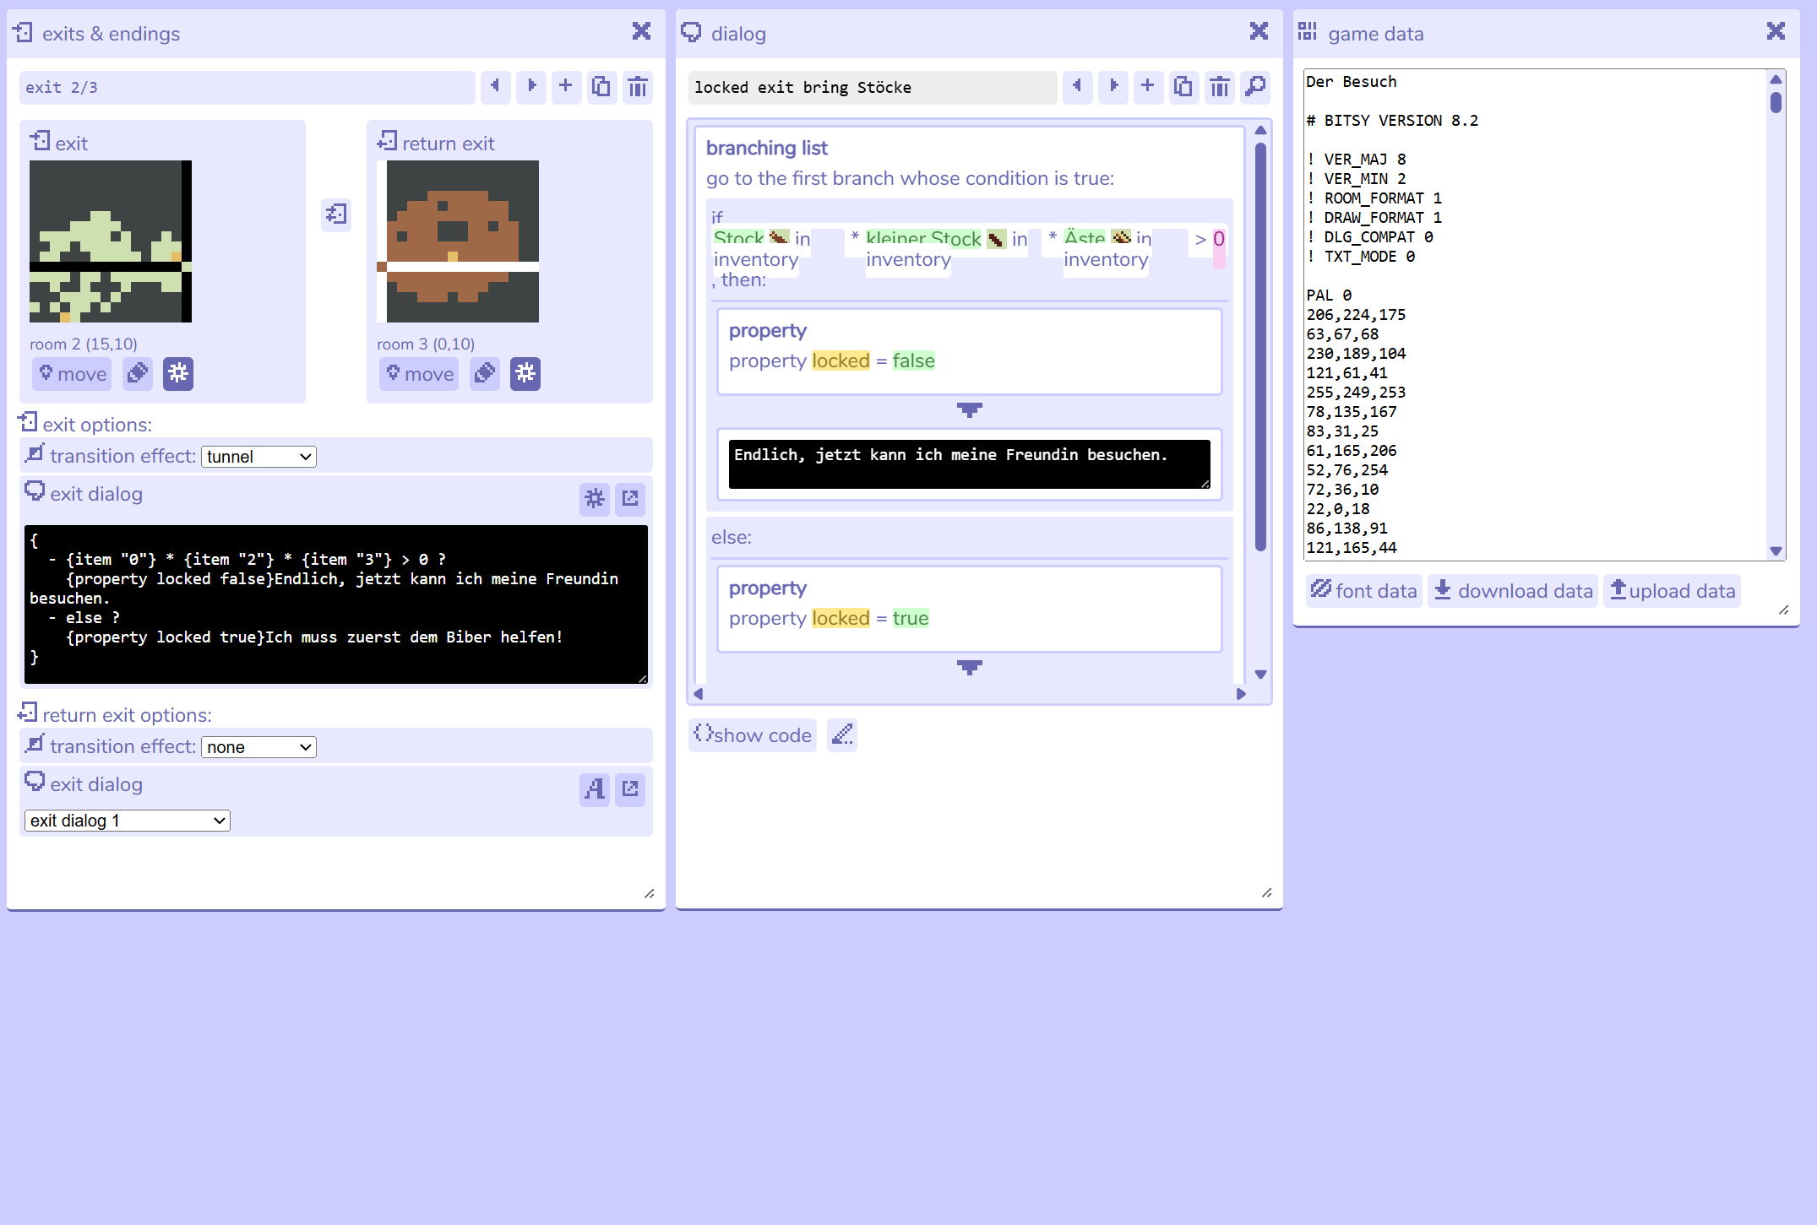Click Stock in inventory condition term

click(x=762, y=249)
